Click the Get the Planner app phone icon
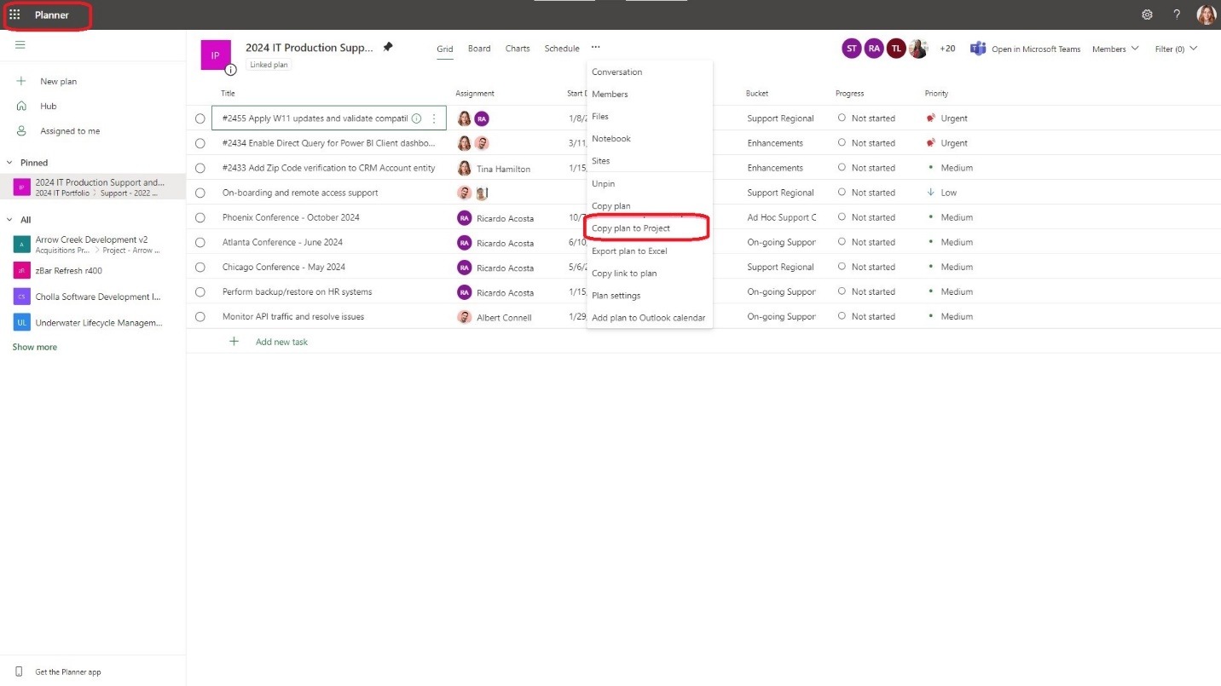This screenshot has height=686, width=1221. 19,672
